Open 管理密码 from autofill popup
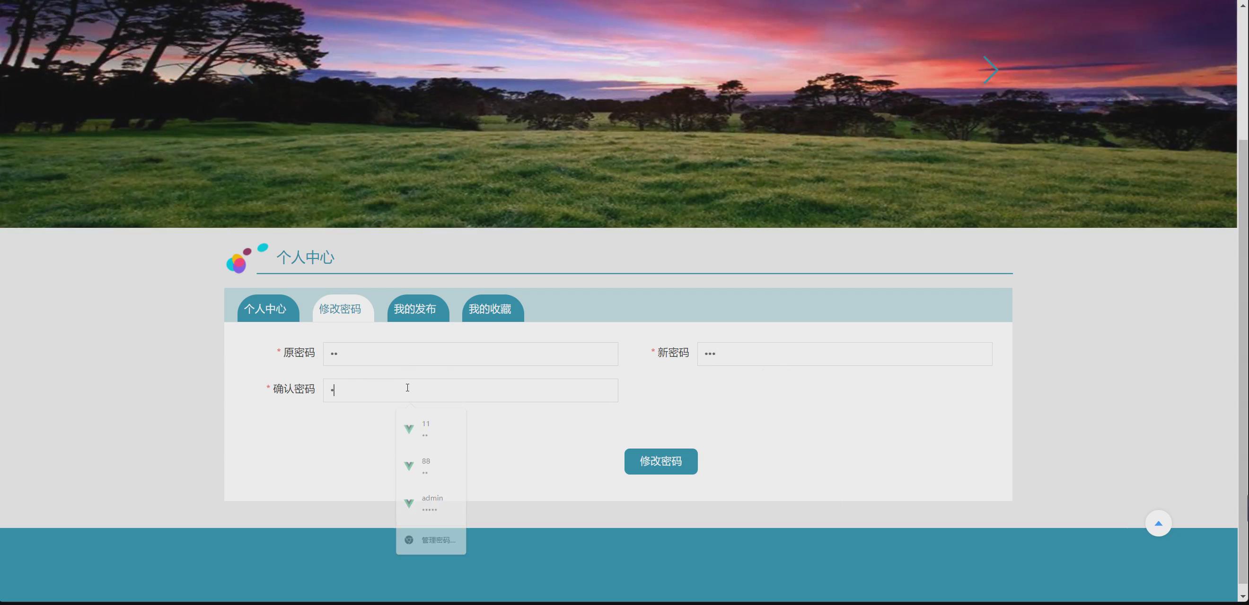Viewport: 1249px width, 605px height. (438, 540)
